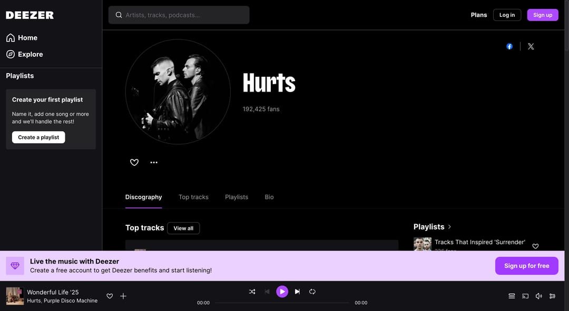Click the Log in button
The height and width of the screenshot is (311, 569).
tap(507, 15)
